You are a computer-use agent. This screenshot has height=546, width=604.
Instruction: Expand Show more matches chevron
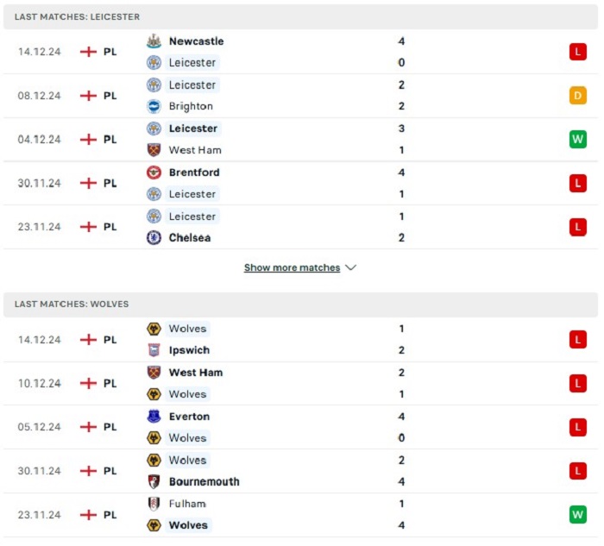(351, 267)
